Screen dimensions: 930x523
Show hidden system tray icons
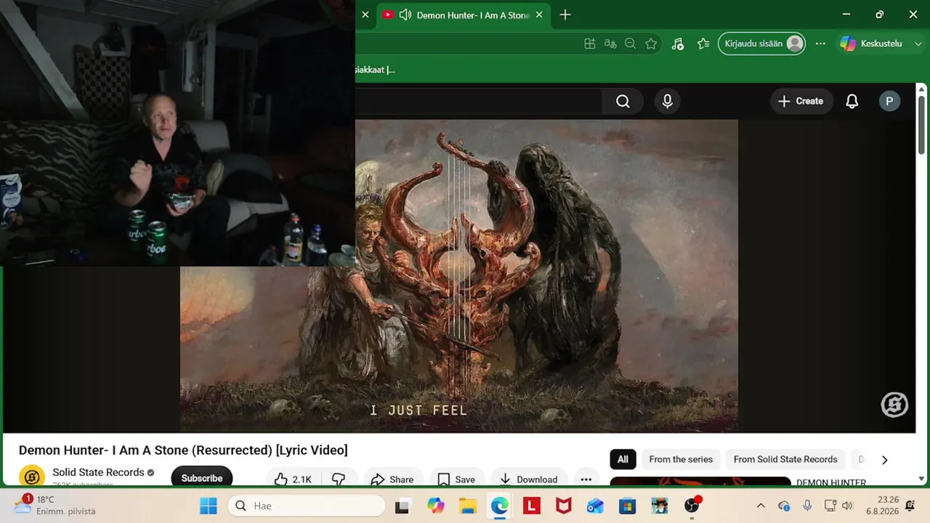[x=761, y=506]
